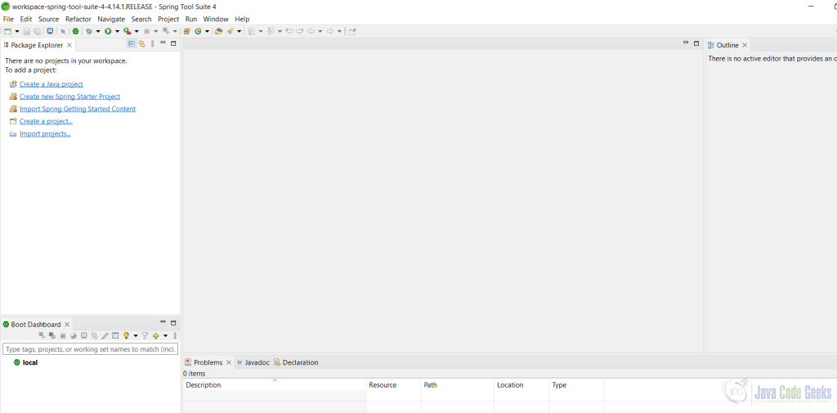Image resolution: width=837 pixels, height=413 pixels.
Task: Click the Resource column header
Action: click(x=393, y=384)
